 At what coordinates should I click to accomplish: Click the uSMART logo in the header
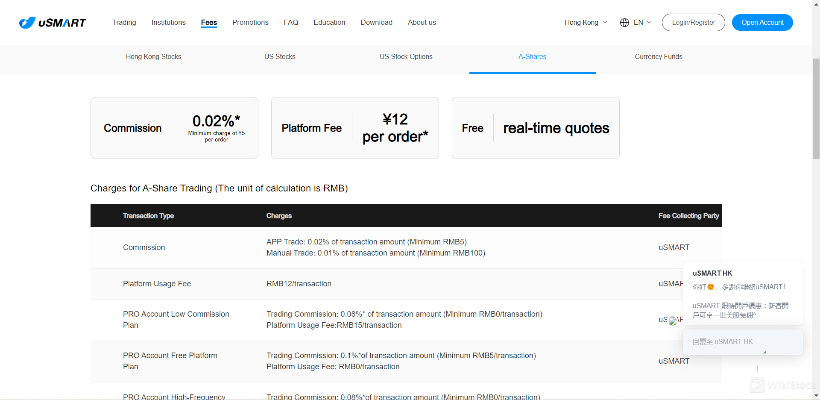[53, 23]
